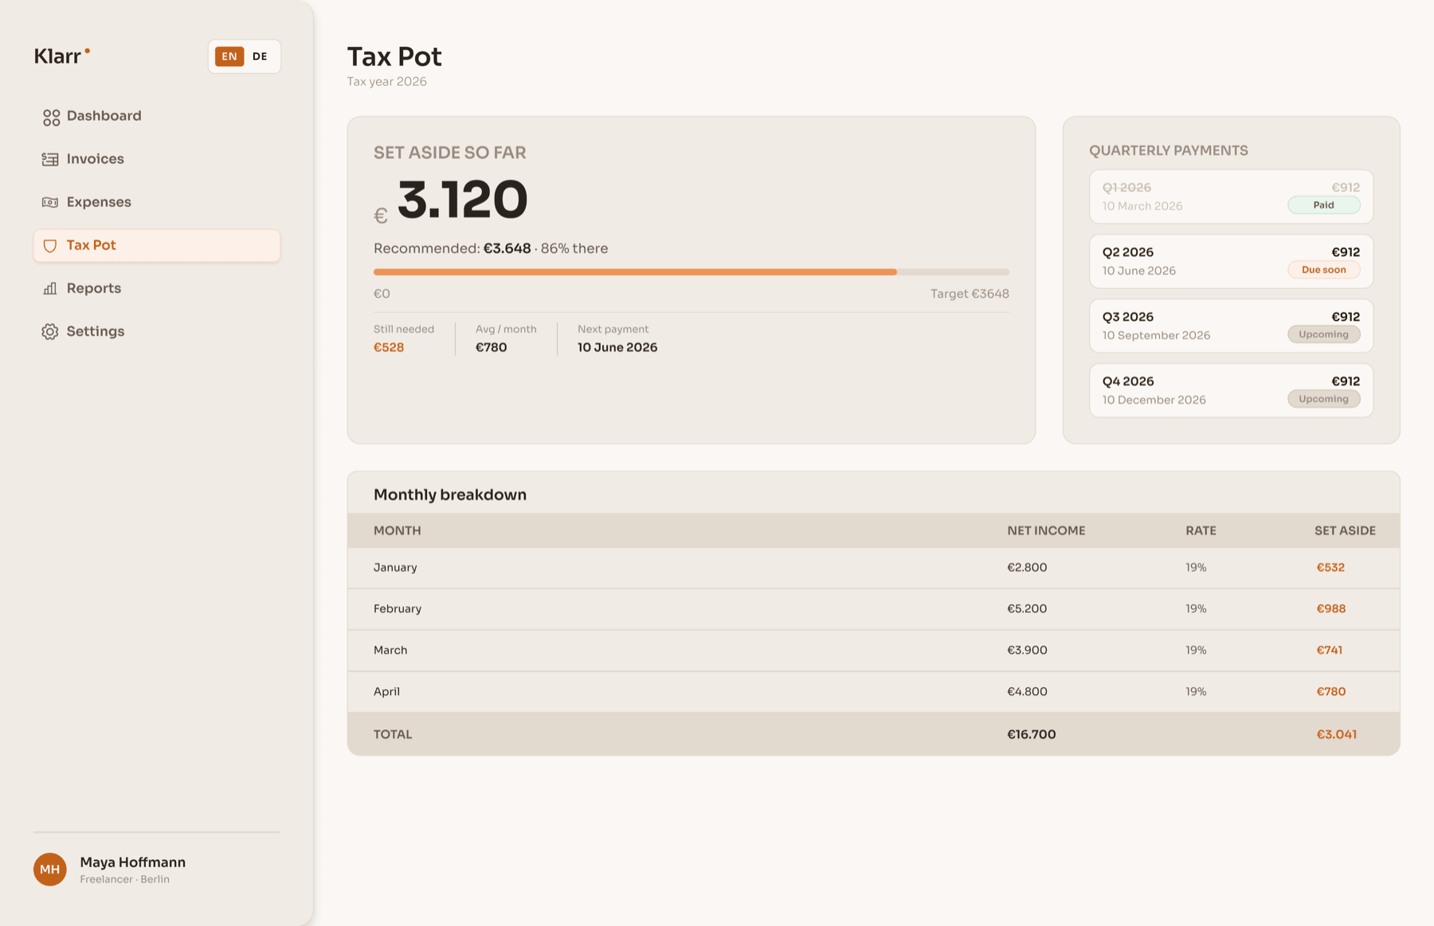This screenshot has height=926, width=1434.
Task: Click the 10 March 2026 date
Action: tap(1142, 206)
